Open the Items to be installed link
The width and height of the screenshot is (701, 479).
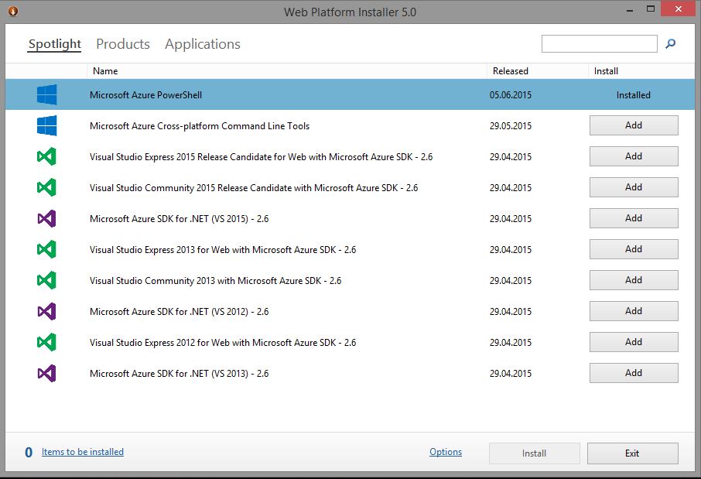point(83,452)
